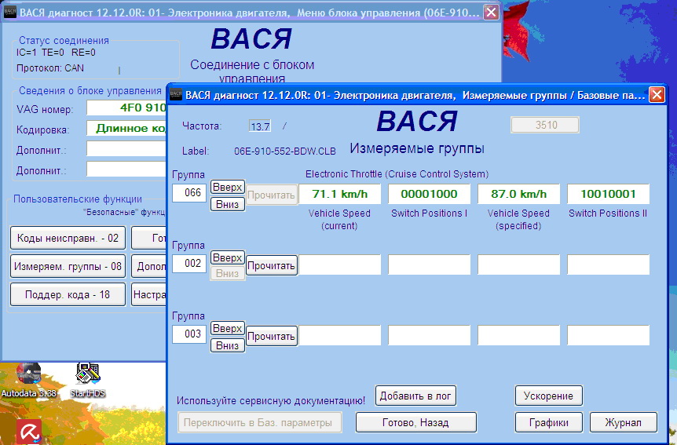
Task: Open the Avira antivirus desktop icon
Action: pyautogui.click(x=29, y=431)
